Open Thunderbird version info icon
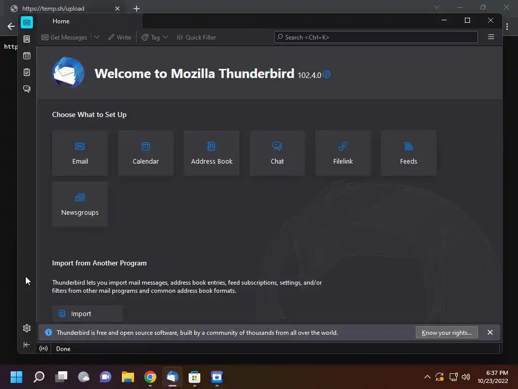This screenshot has width=518, height=389. tap(326, 74)
